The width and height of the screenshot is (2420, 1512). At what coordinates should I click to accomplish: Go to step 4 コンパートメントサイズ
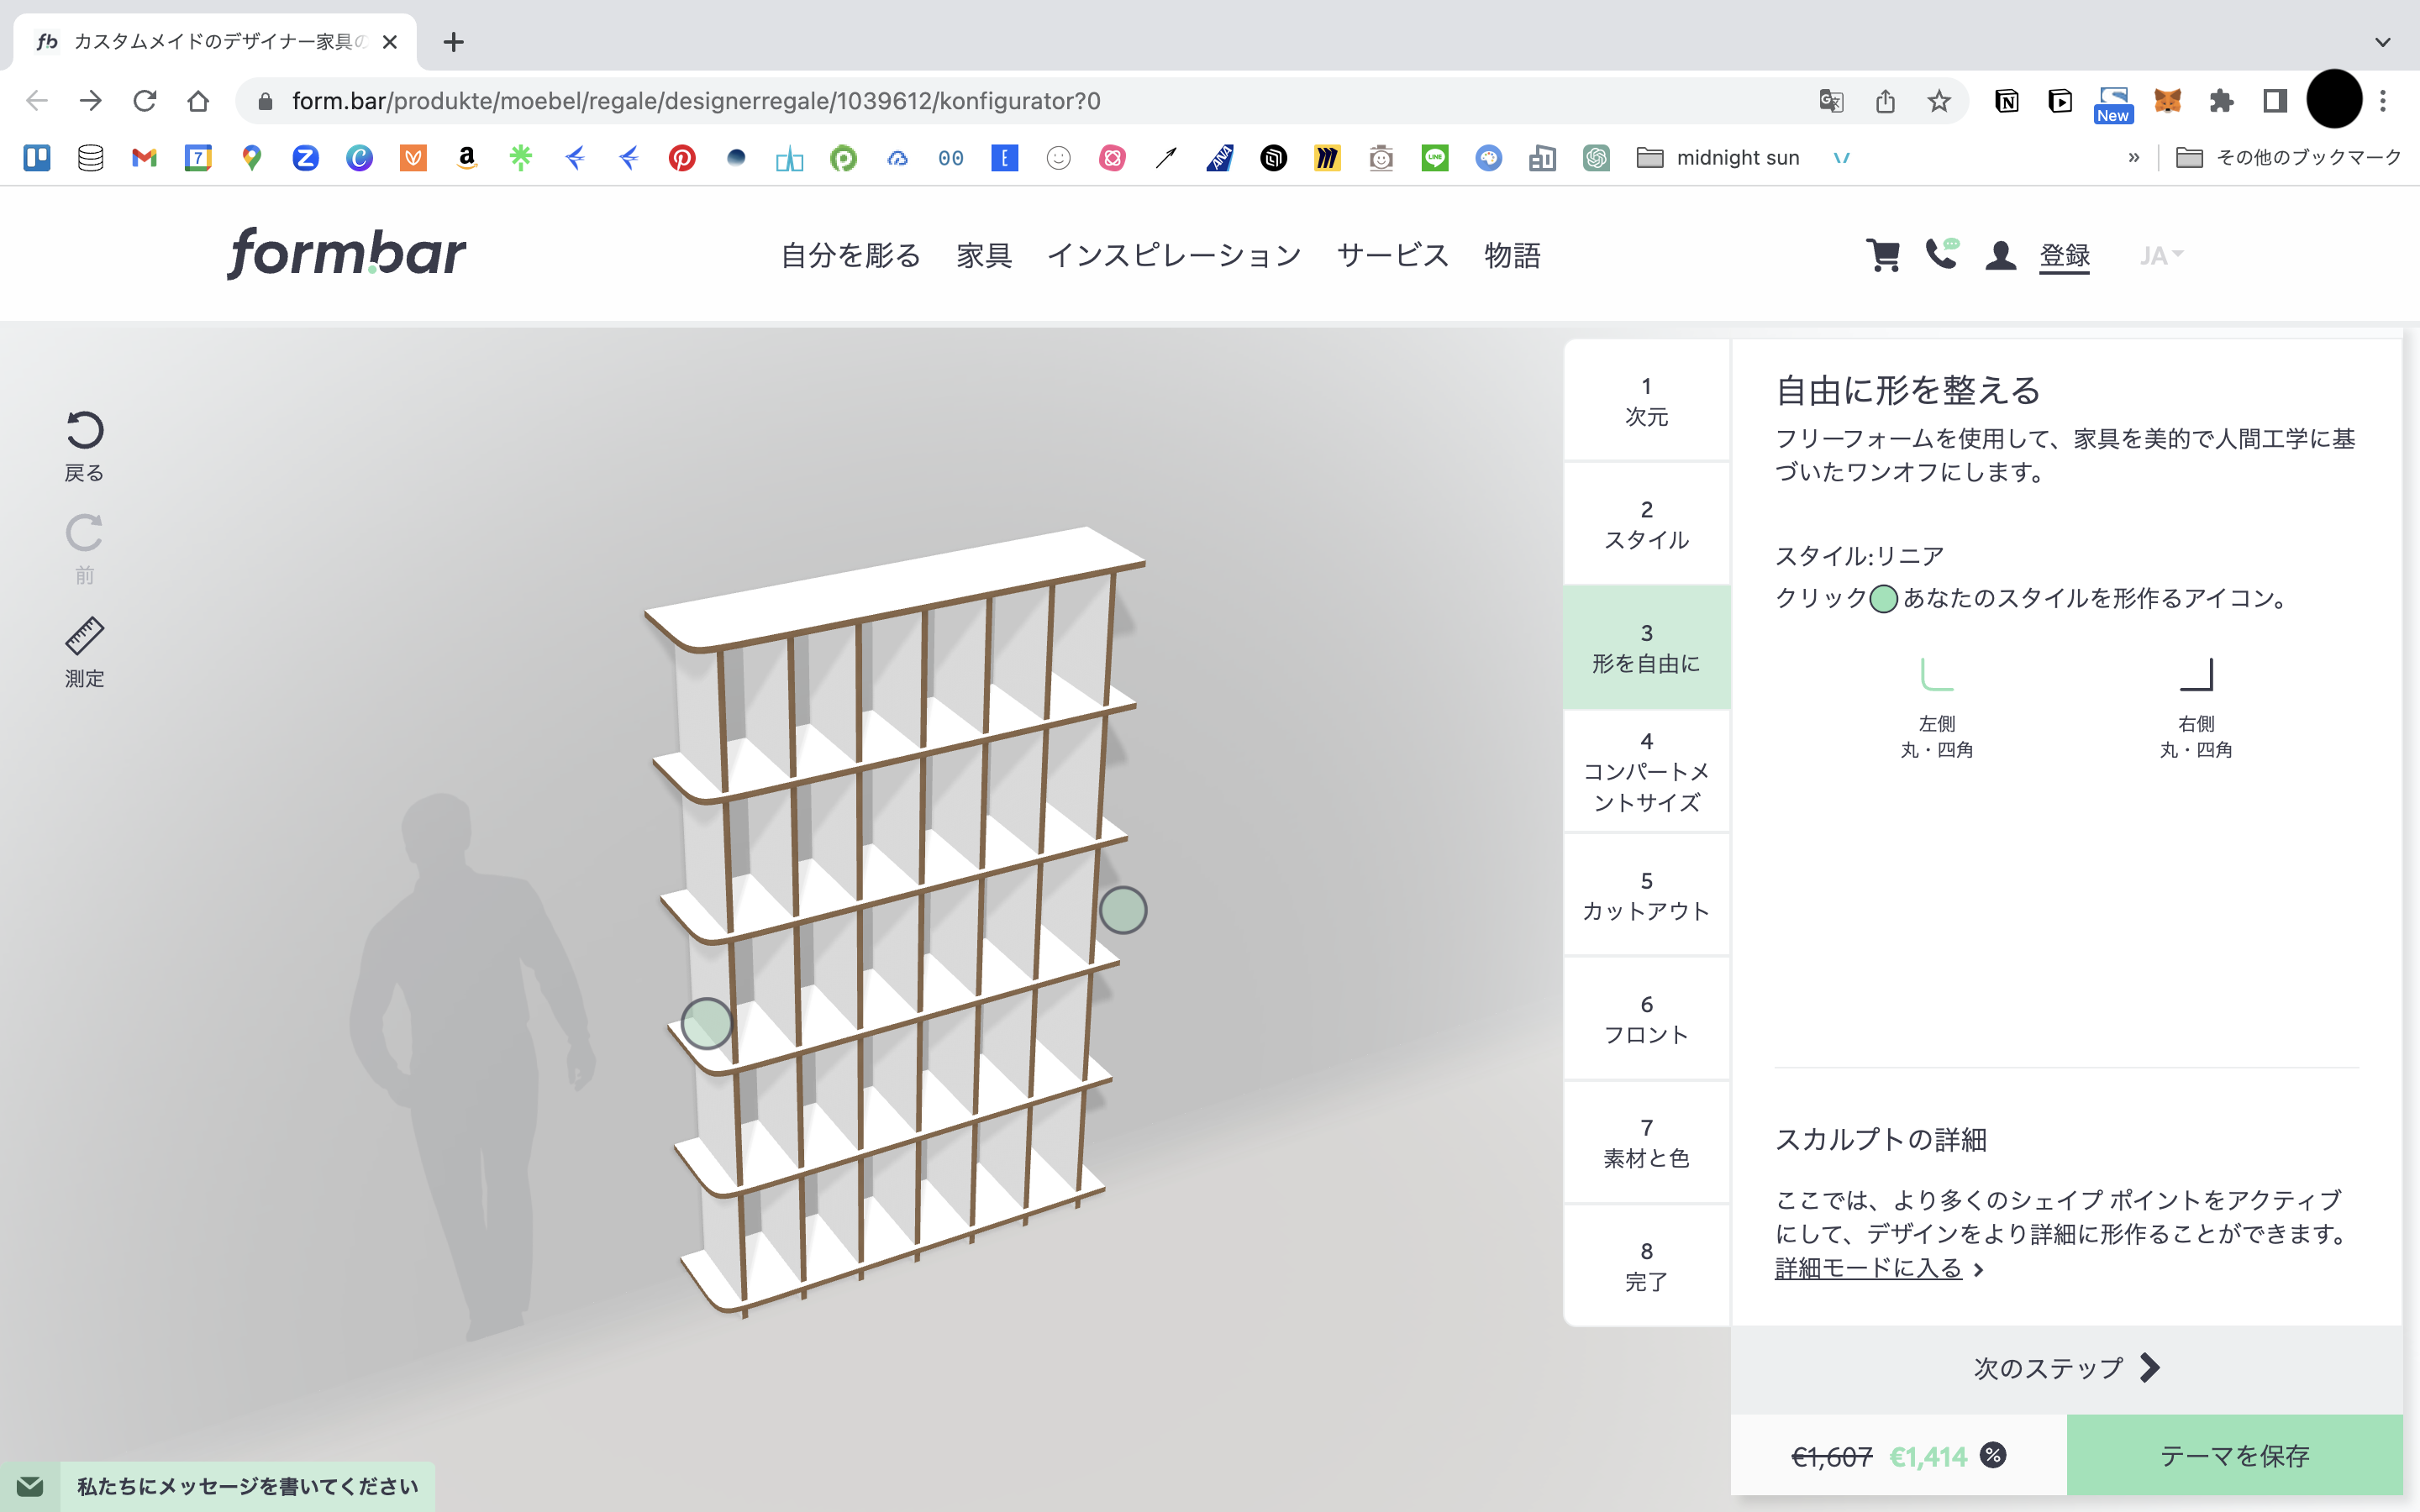tap(1646, 771)
